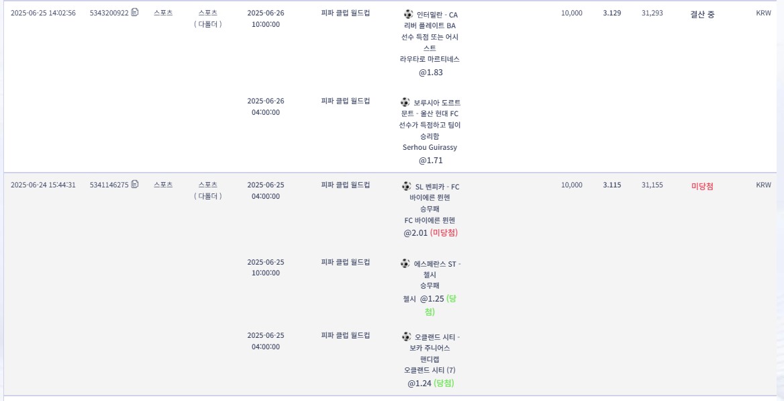Click the total odds 3.115
Screen dimensions: 784x401
pyautogui.click(x=612, y=185)
